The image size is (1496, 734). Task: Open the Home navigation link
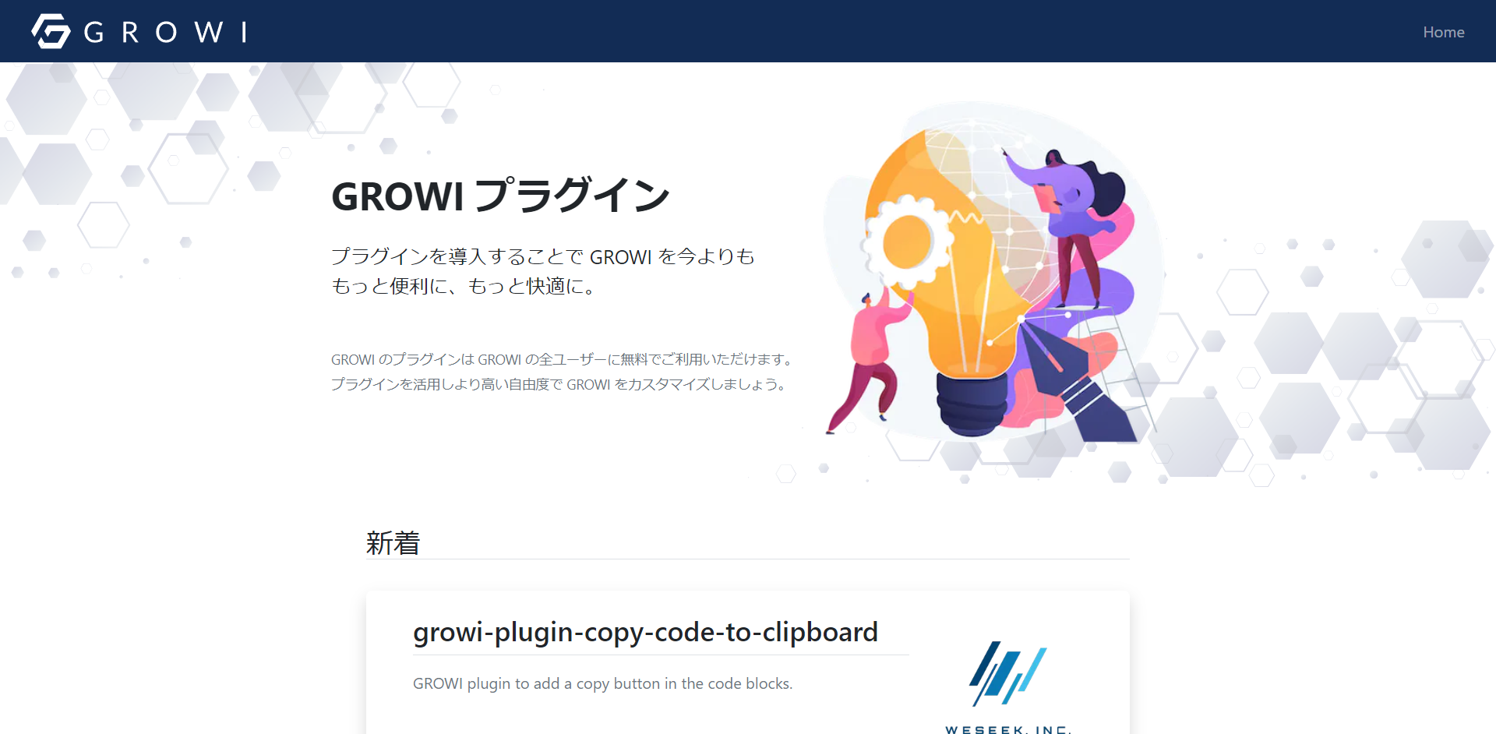point(1443,32)
